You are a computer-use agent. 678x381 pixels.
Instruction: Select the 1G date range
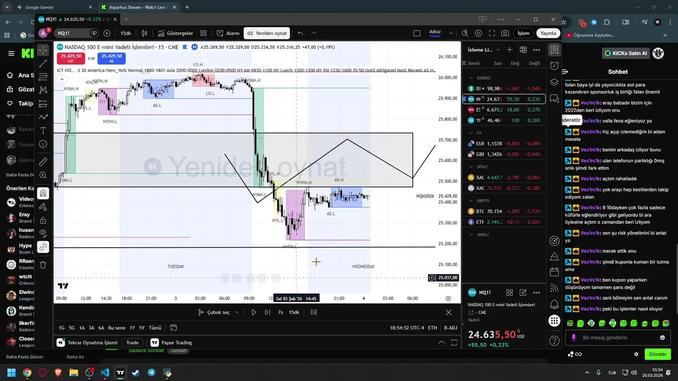point(61,328)
